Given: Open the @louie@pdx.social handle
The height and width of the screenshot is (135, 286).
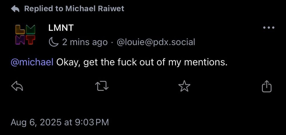Looking at the screenshot, I should pos(156,42).
